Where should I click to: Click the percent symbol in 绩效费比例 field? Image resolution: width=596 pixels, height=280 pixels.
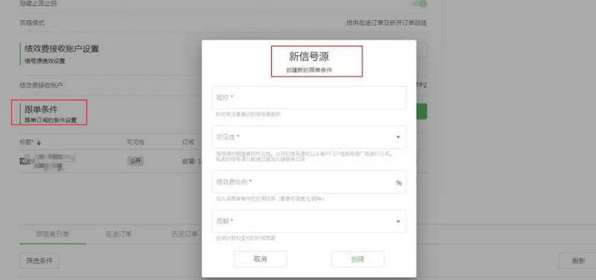399,182
